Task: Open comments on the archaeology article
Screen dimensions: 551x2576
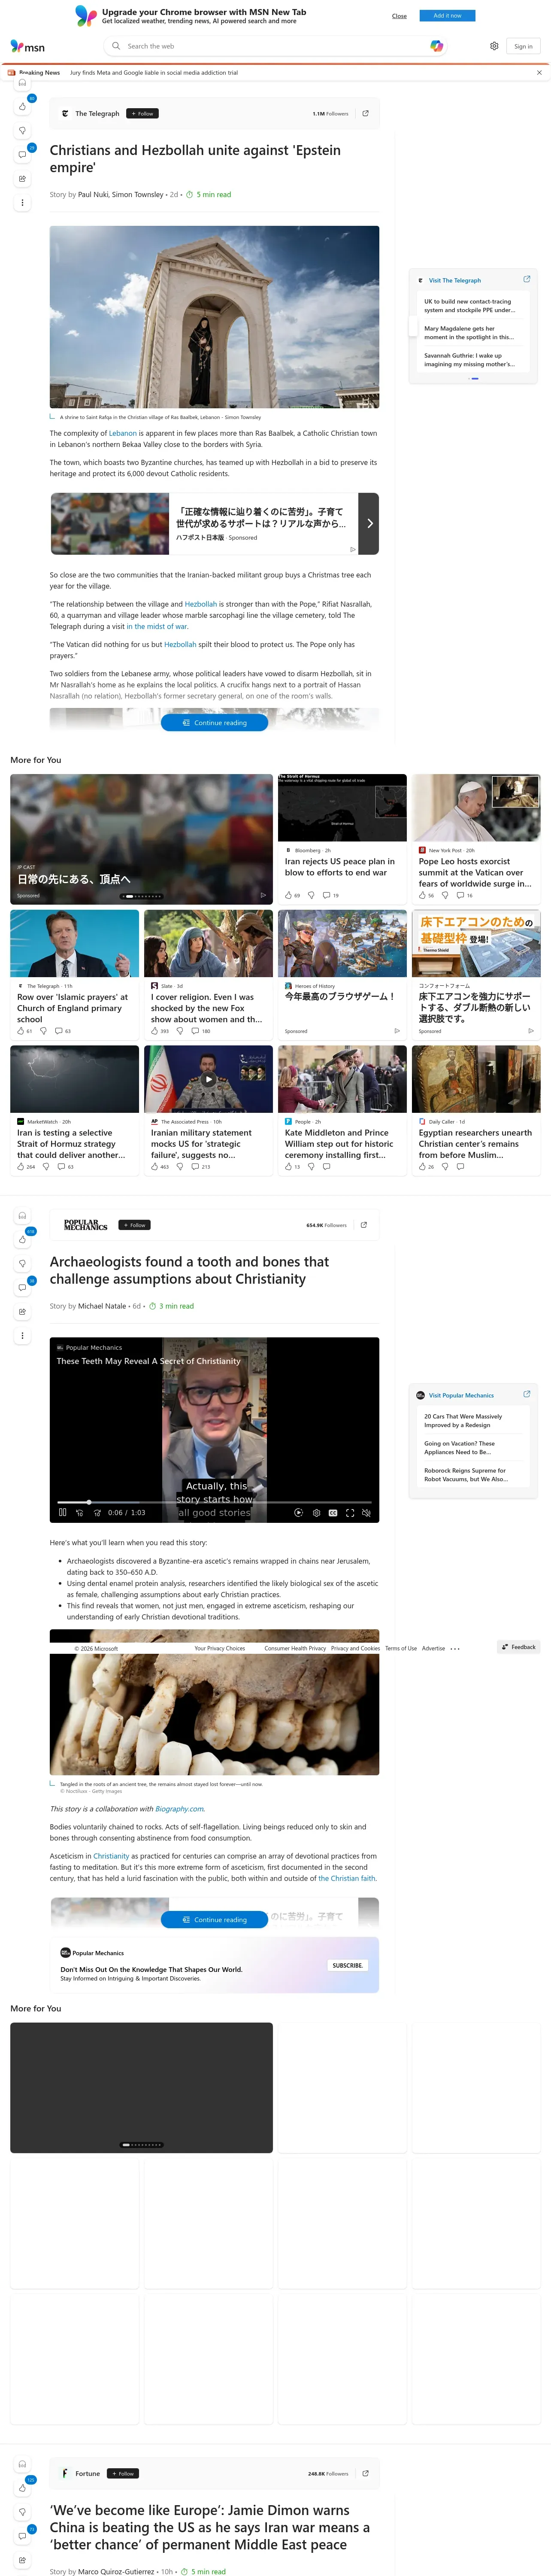Action: click(22, 1287)
